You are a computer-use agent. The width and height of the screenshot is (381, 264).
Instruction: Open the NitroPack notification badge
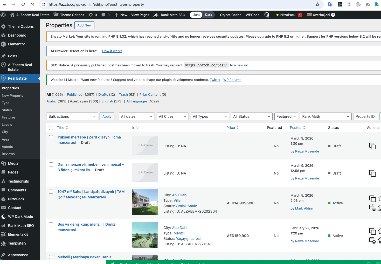tap(300, 15)
